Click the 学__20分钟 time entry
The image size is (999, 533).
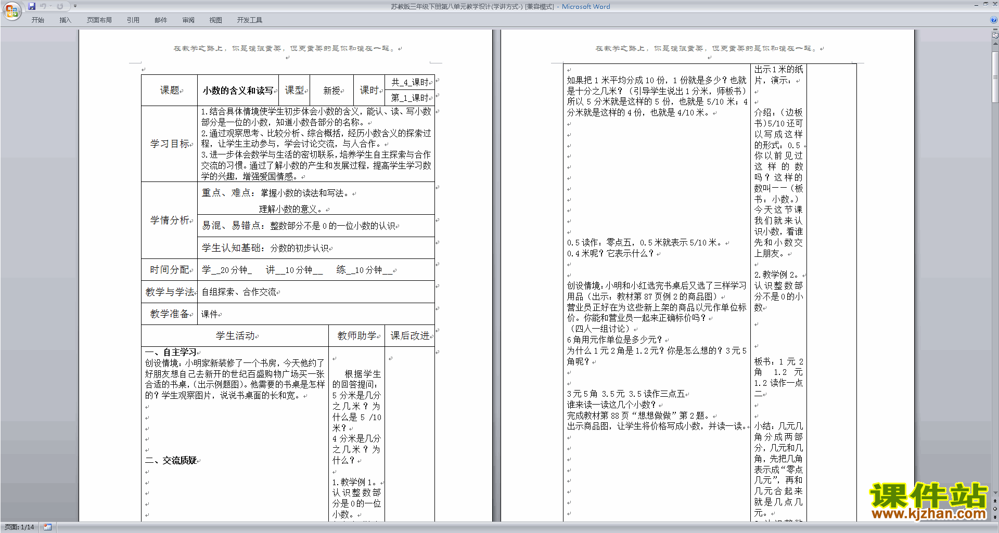[x=227, y=270]
